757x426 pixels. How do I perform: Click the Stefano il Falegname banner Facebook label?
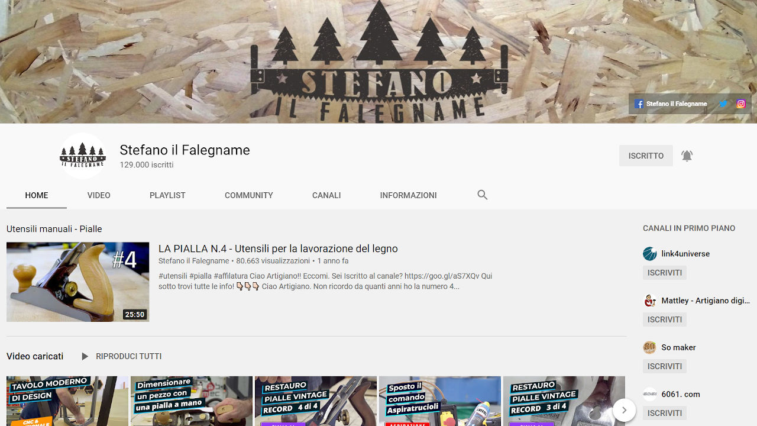click(677, 104)
